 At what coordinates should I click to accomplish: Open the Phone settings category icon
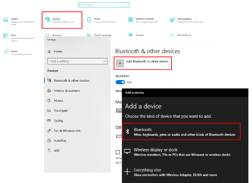[x=89, y=20]
